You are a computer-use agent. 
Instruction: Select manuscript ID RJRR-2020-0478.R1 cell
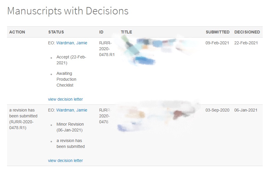tap(107, 49)
